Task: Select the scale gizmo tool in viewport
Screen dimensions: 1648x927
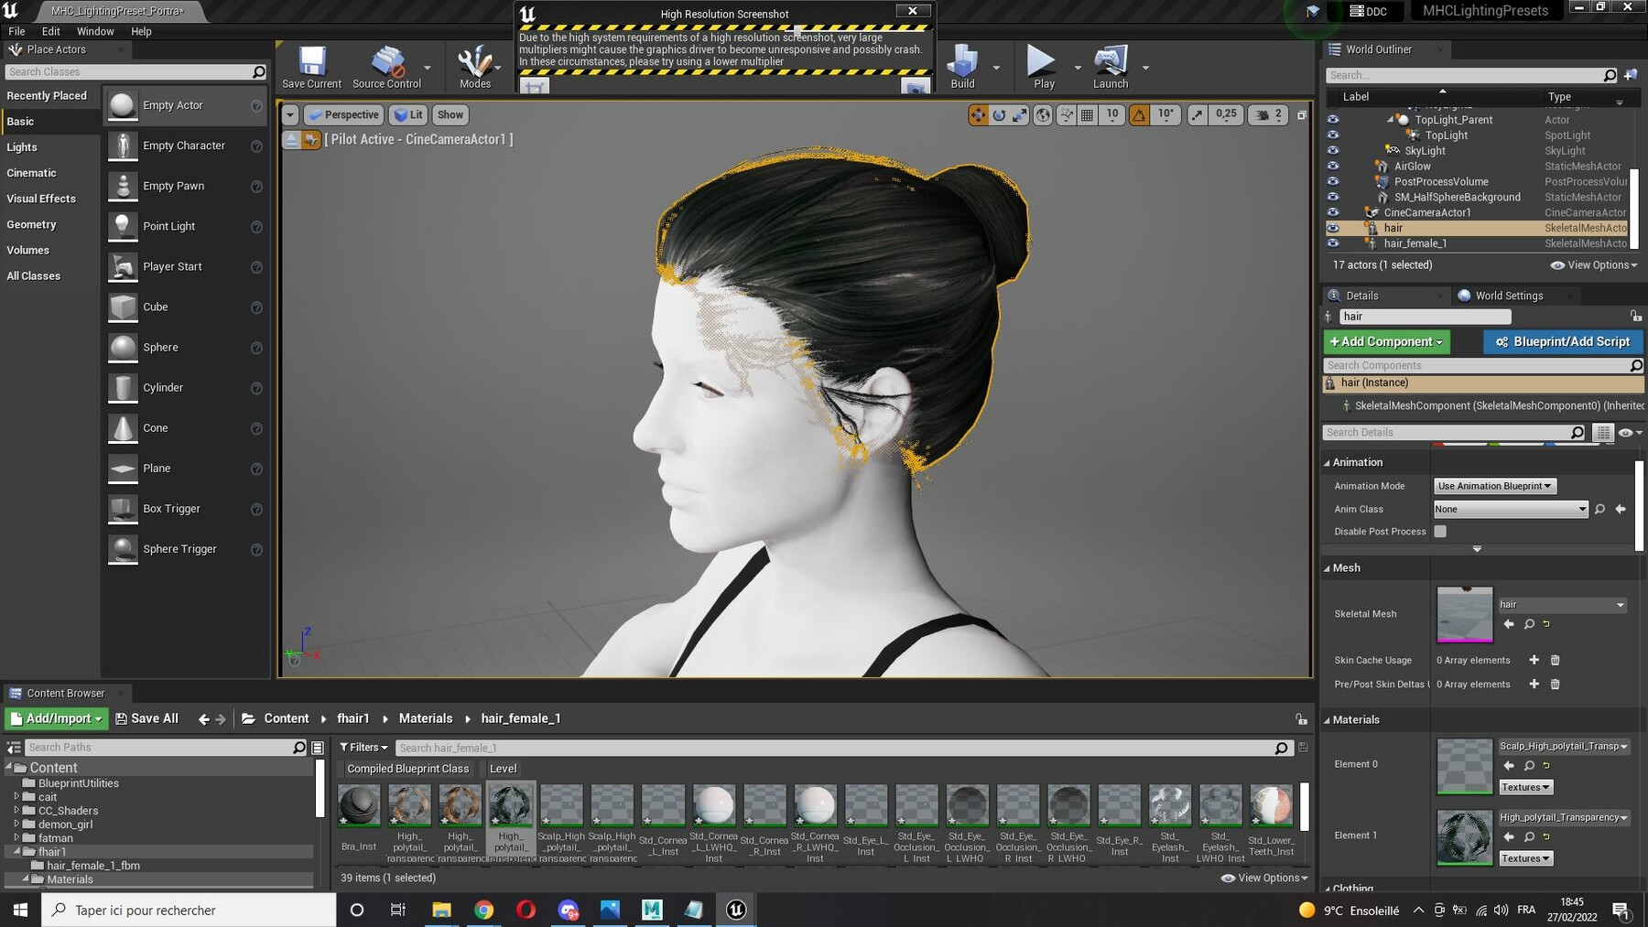Action: tap(1020, 114)
